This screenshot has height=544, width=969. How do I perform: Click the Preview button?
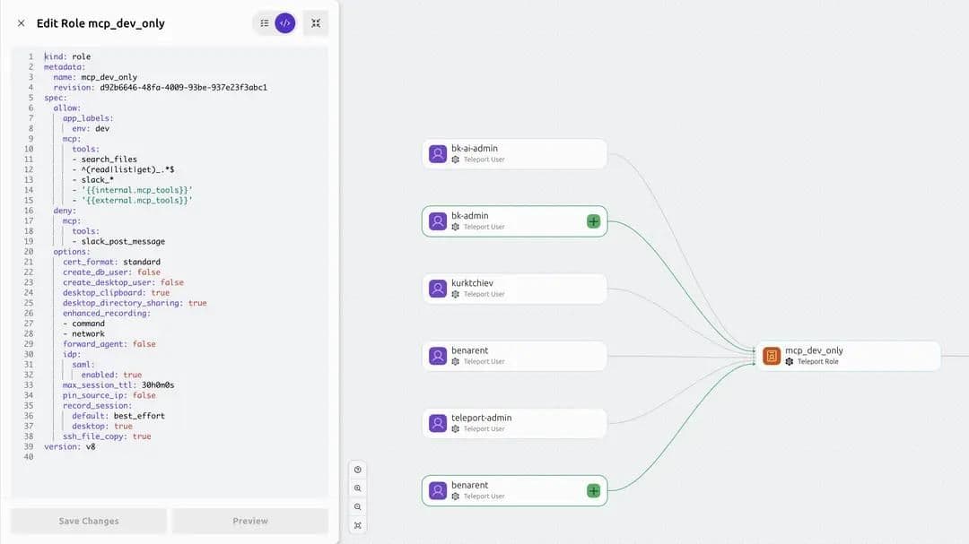coord(249,521)
